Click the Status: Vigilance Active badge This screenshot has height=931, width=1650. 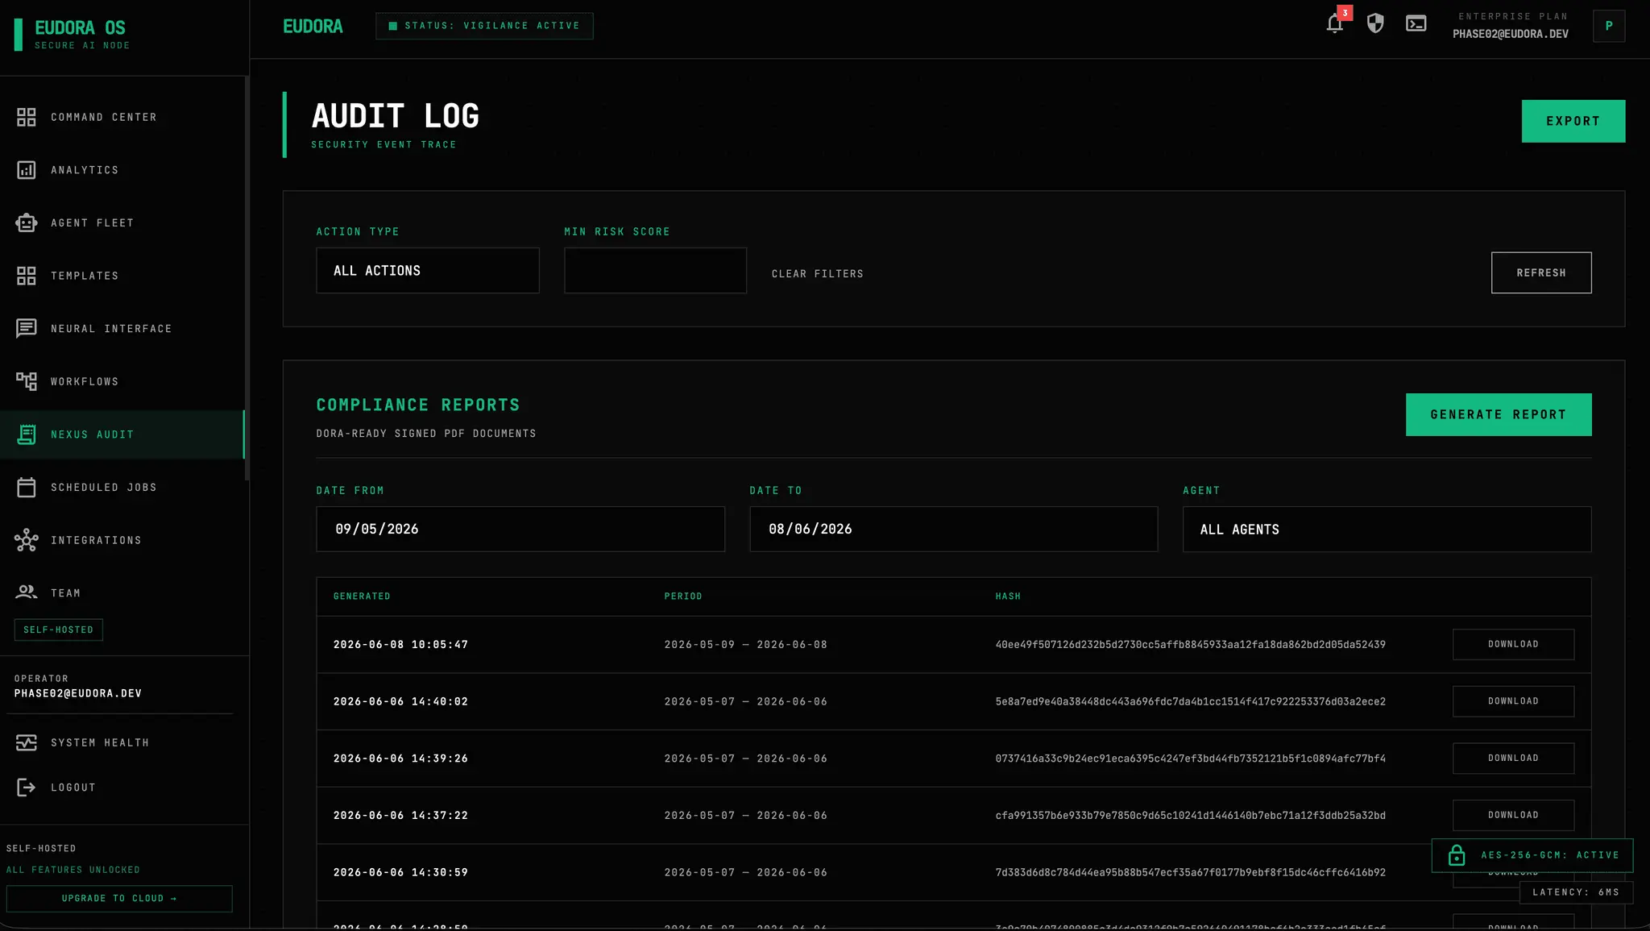click(484, 26)
